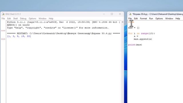Open Options menu in IDLE Shell window
This screenshot has height=103, width=183.
tap(32, 19)
